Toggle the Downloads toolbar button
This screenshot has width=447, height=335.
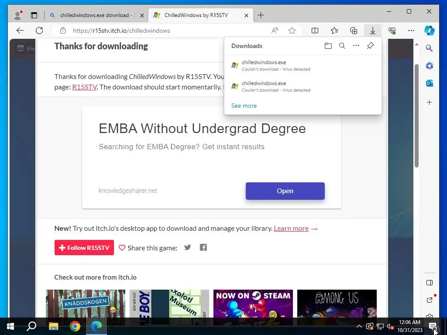click(373, 31)
